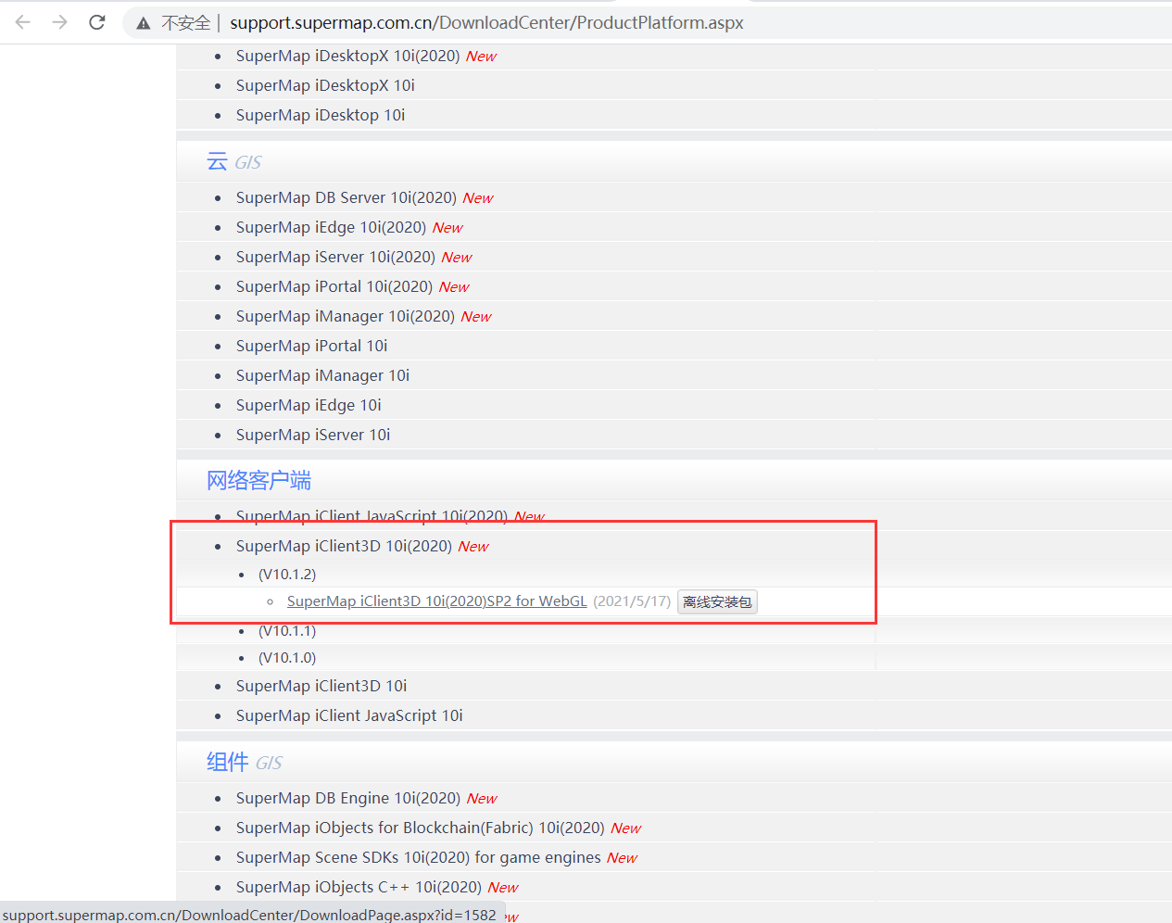
Task: Expand SuperMap iManager 10i(2020)
Action: 346,316
